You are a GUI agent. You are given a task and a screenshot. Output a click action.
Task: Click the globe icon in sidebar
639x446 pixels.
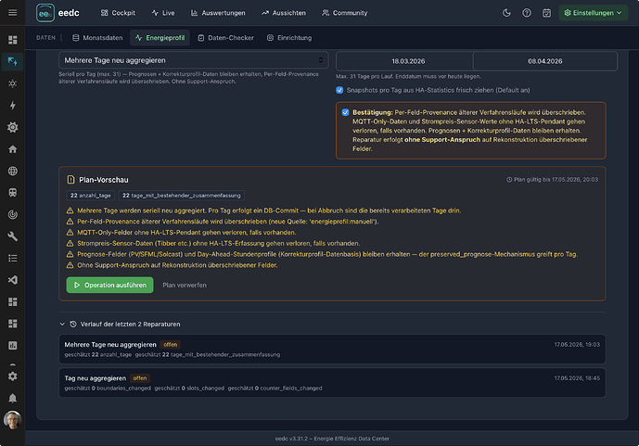(x=13, y=171)
